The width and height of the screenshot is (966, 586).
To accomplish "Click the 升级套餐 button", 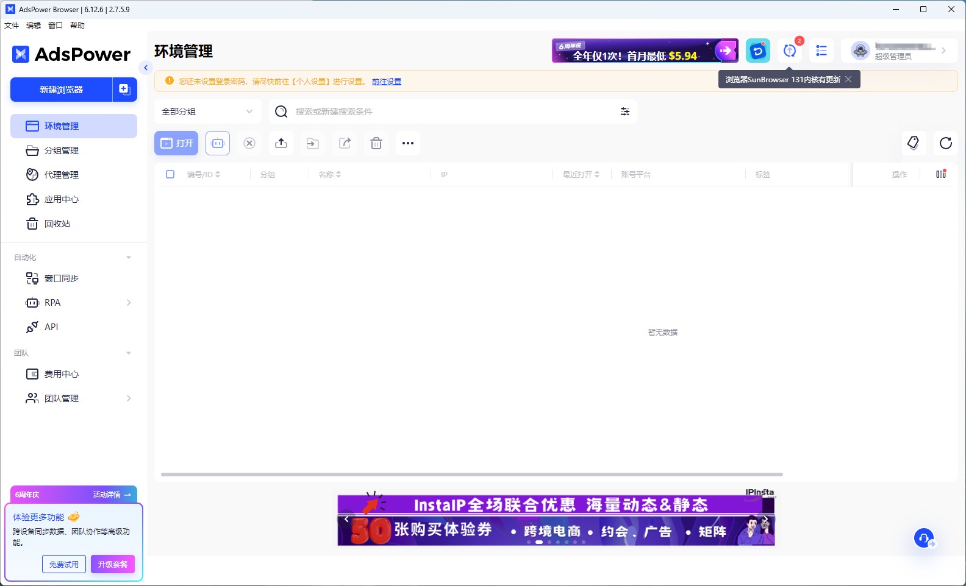I will tap(113, 565).
